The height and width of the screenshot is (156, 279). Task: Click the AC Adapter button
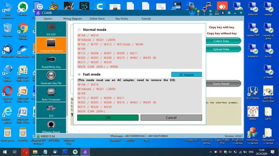point(187,75)
